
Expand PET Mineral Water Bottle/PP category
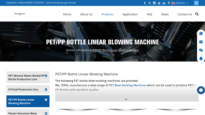46,76
